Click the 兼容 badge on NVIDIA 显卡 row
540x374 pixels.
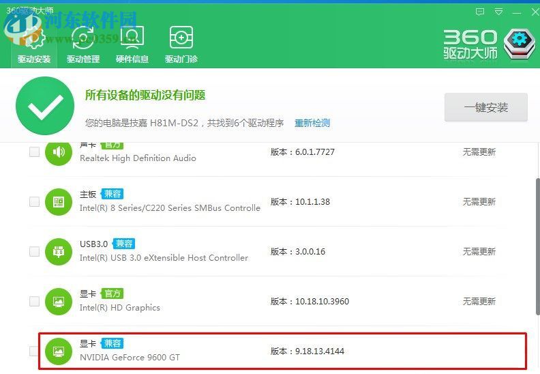[x=112, y=343]
